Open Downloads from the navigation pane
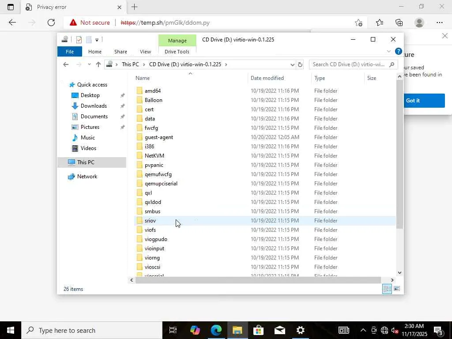This screenshot has width=452, height=339. 94,106
